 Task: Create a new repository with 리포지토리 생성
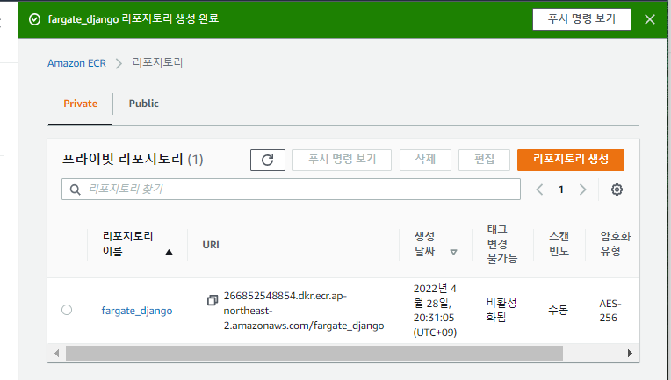pos(570,160)
